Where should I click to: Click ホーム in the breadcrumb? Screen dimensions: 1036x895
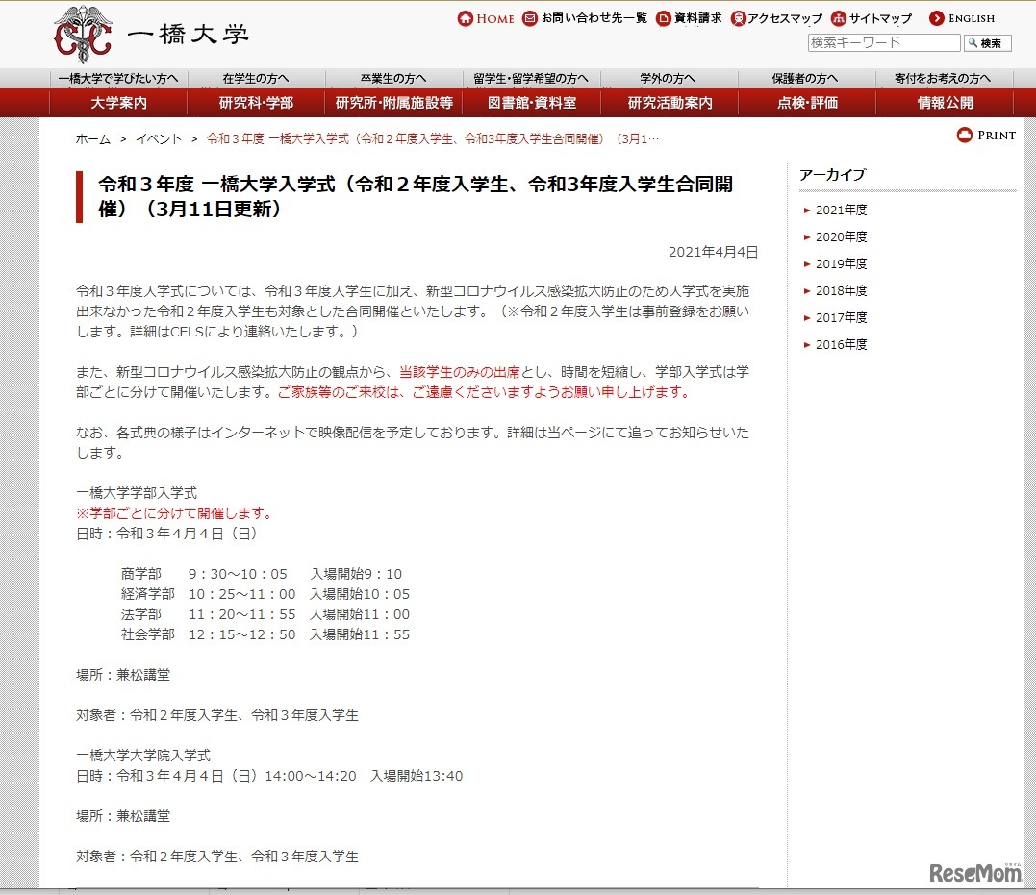tap(93, 139)
